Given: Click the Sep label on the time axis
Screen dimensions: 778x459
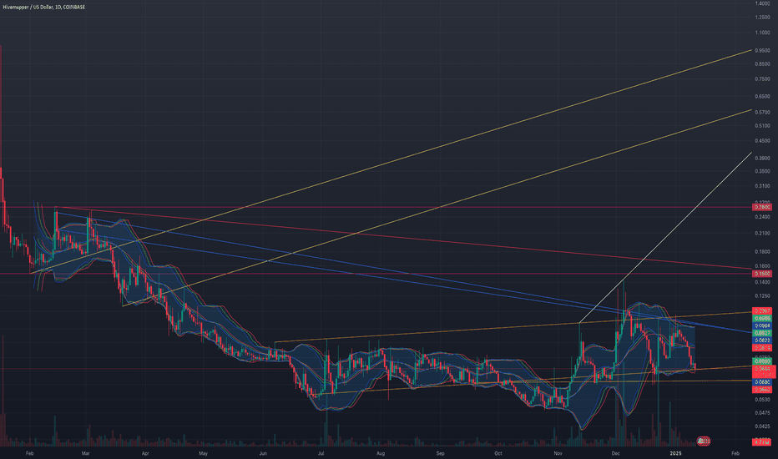Looking at the screenshot, I should [440, 453].
